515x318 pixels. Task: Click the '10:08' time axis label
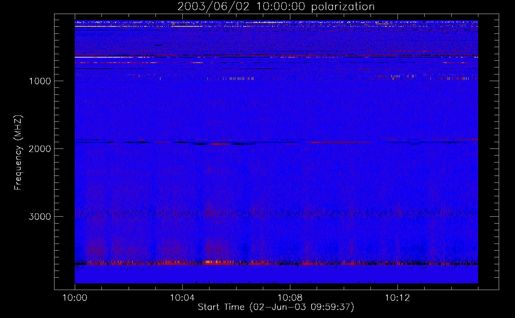[x=290, y=298]
